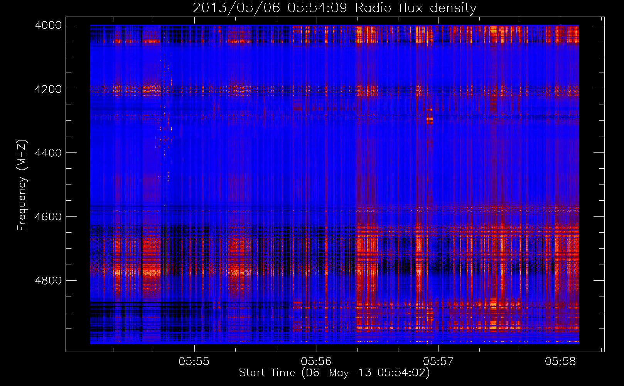Select the "Frequency (MHZ)" y-axis label

click(22, 185)
